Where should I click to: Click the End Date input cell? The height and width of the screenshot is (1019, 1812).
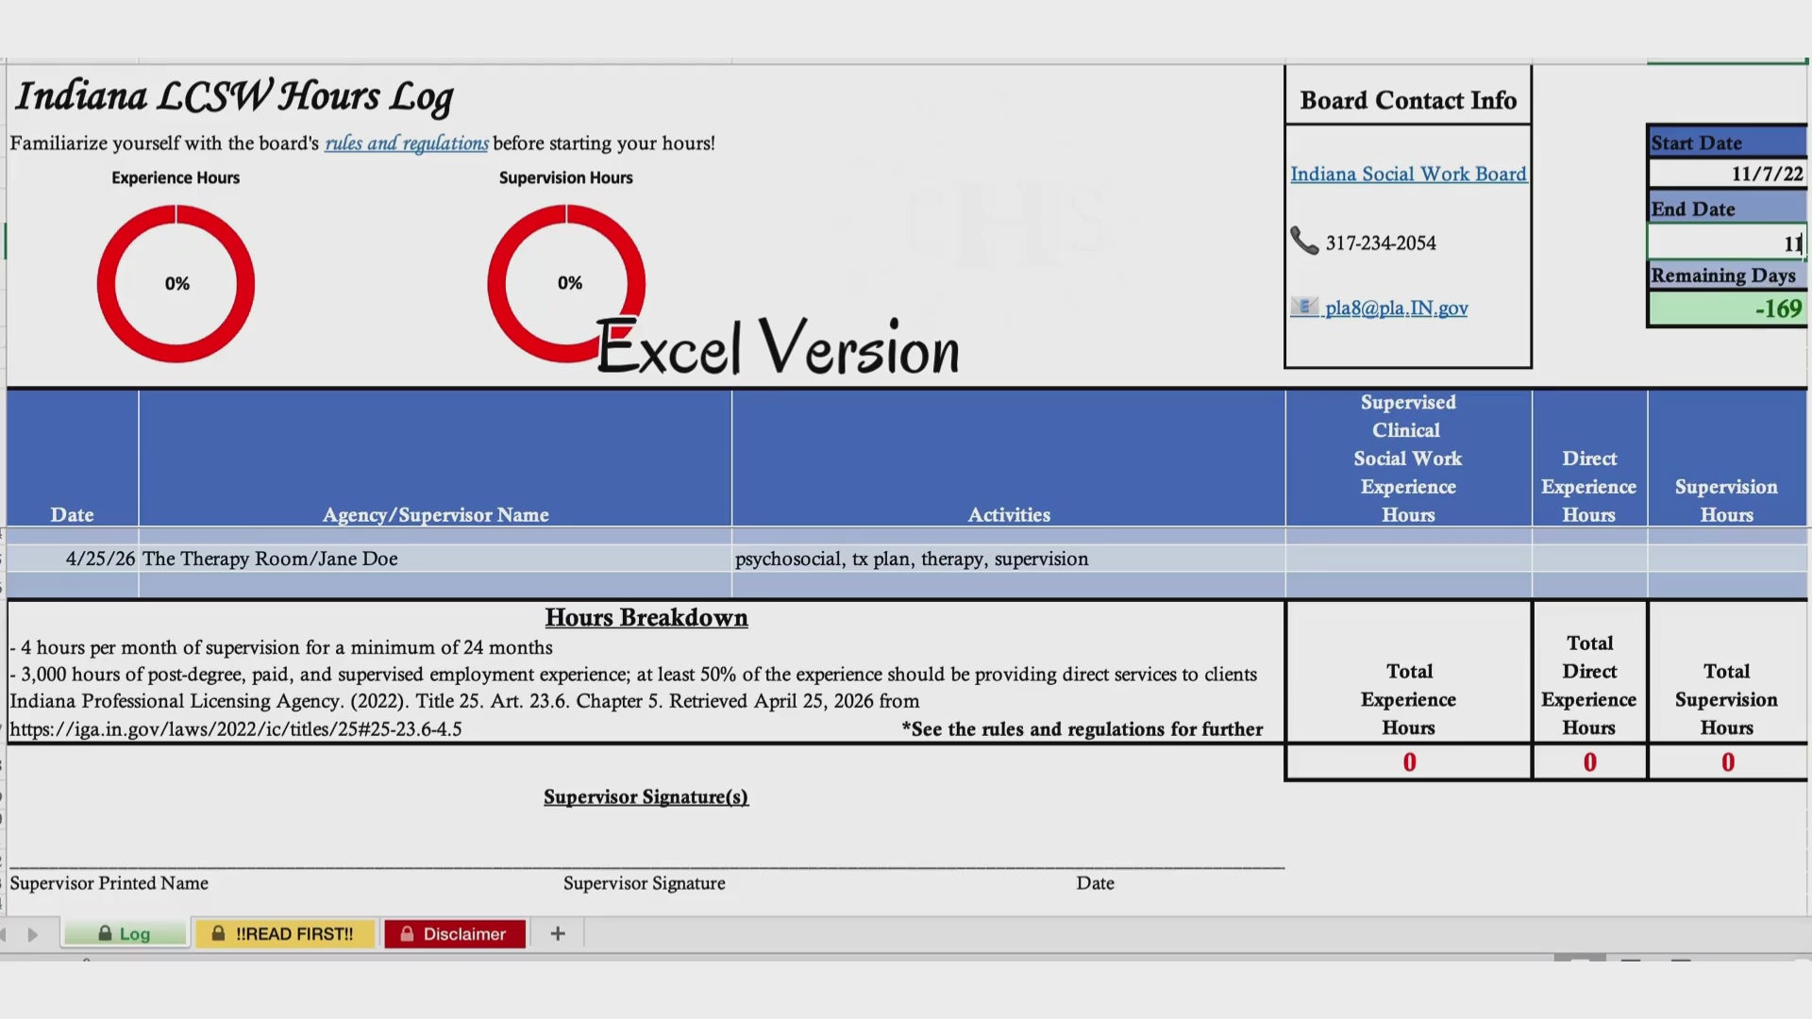(1727, 242)
